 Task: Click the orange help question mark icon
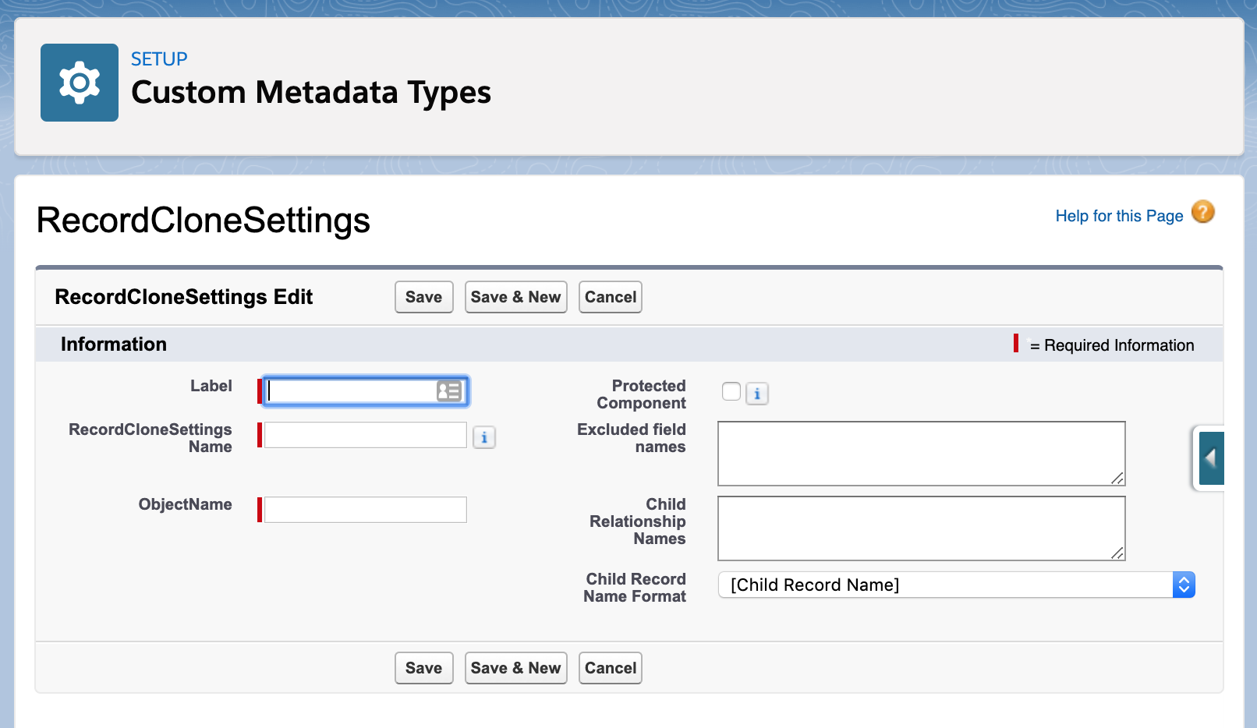[1203, 212]
